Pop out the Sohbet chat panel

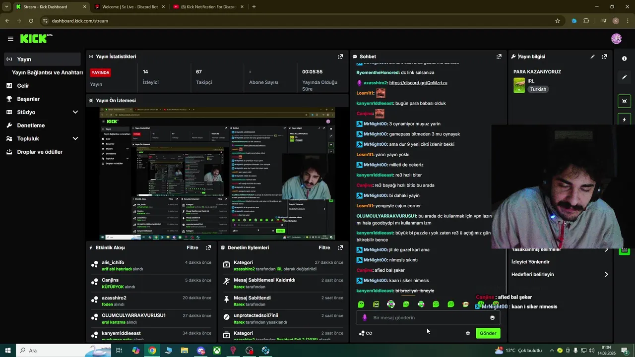tap(499, 57)
